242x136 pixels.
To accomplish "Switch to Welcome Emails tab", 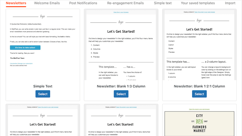I will pyautogui.click(x=47, y=3).
